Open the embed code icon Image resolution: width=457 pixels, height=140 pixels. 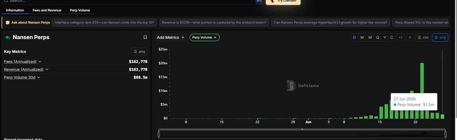[401, 37]
